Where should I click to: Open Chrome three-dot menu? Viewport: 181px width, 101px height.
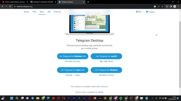click(178, 6)
